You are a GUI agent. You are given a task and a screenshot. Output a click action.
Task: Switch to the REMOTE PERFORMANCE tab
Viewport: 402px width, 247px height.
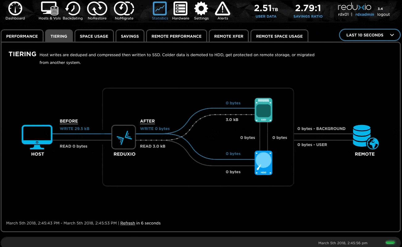pyautogui.click(x=177, y=36)
